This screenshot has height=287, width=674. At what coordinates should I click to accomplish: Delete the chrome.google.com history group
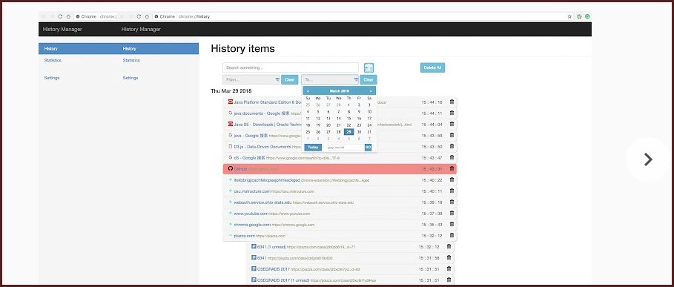coord(452,224)
